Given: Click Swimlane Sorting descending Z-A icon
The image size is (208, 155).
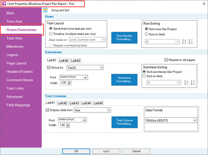Looking at the screenshot, I should (x=193, y=82).
